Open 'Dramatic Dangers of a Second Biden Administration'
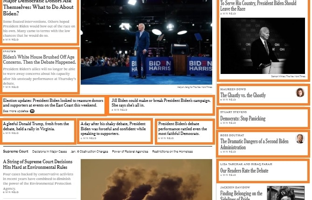The height and width of the screenshot is (200, 312). point(254,144)
